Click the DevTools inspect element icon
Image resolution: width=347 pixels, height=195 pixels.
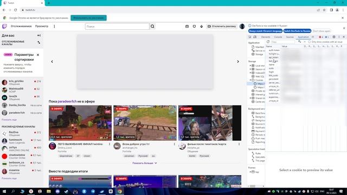(250, 37)
